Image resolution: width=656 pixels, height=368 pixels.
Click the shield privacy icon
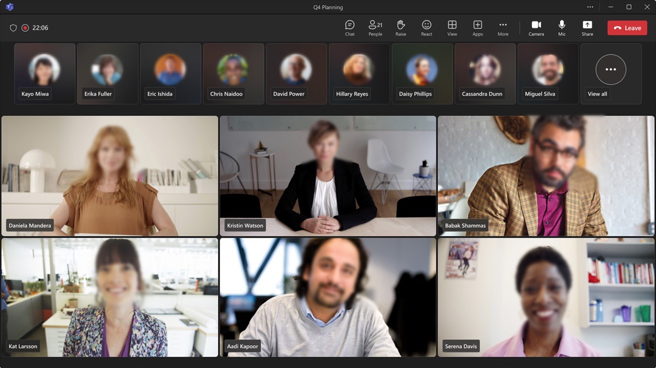click(x=13, y=28)
